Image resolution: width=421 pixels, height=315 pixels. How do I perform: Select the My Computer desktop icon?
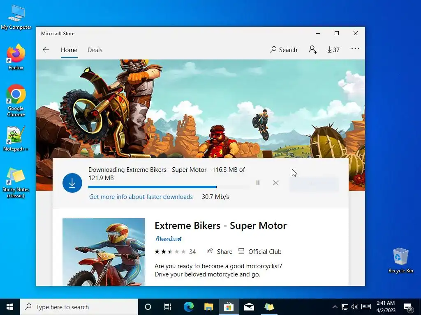pyautogui.click(x=16, y=17)
